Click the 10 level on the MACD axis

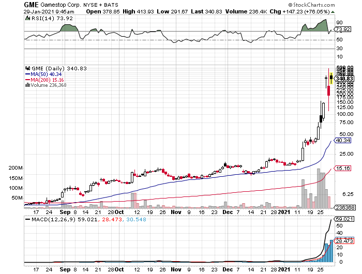(x=339, y=255)
